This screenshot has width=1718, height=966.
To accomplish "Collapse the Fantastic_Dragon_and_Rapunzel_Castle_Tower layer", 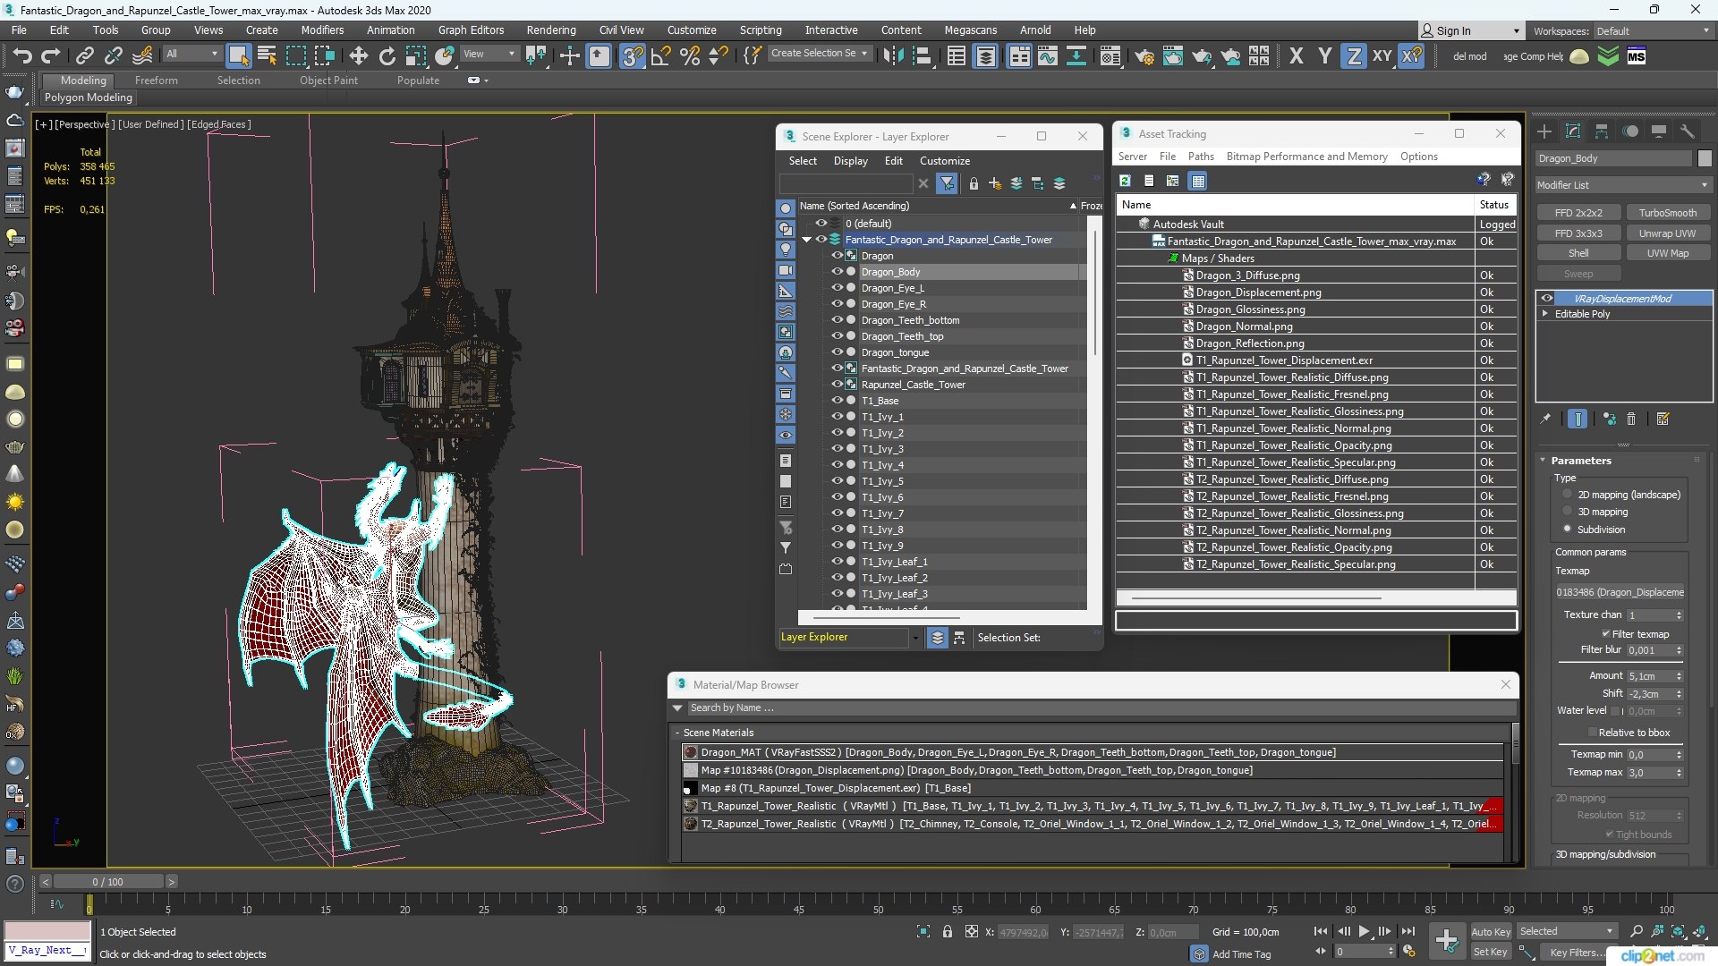I will coord(806,239).
